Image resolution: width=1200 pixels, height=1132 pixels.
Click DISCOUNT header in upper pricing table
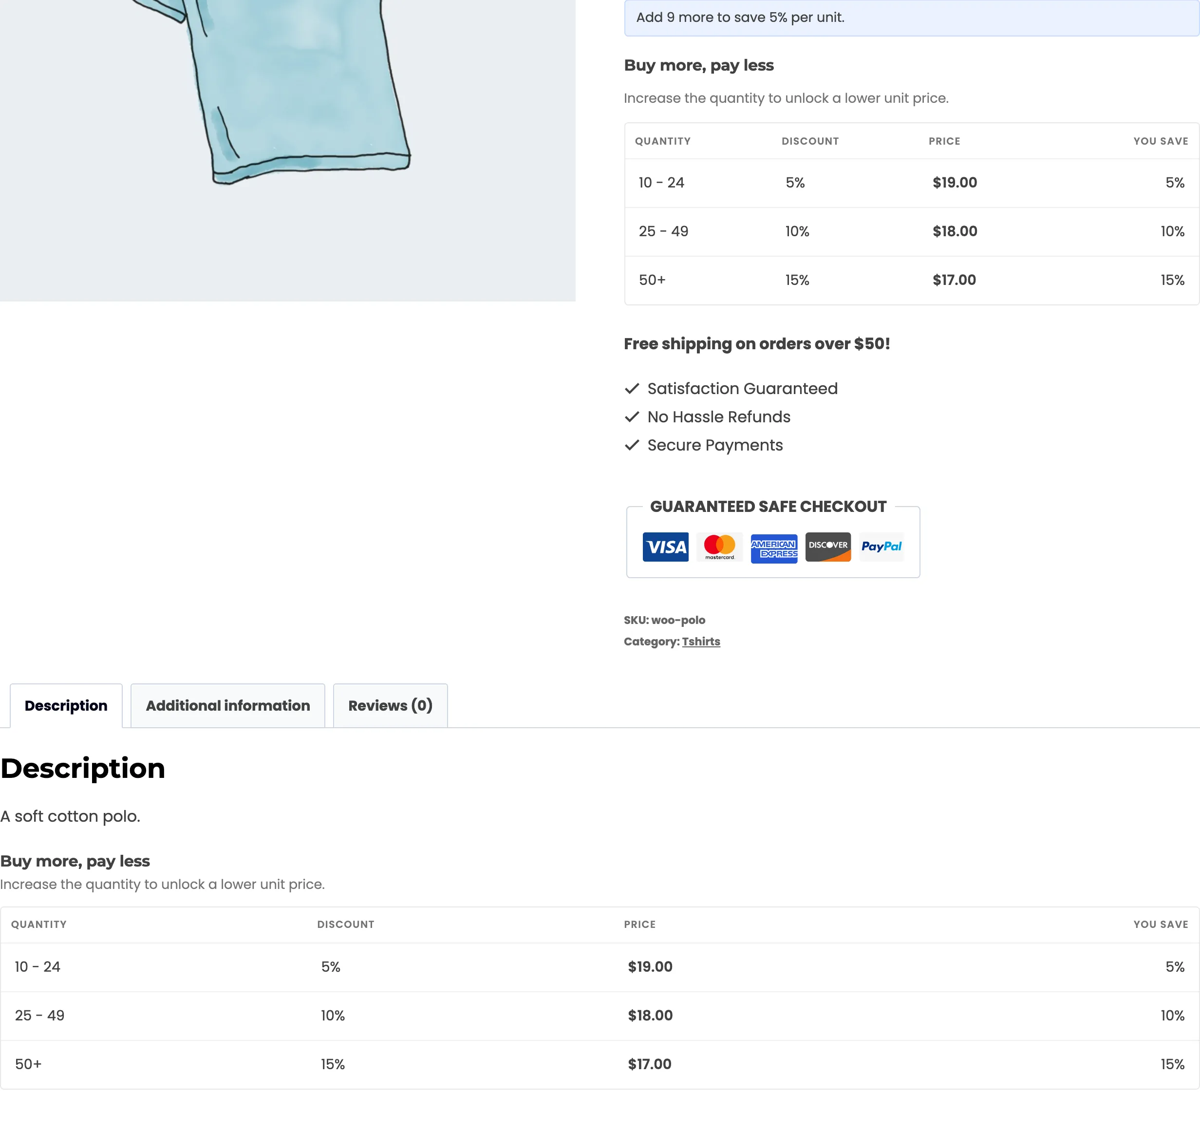coord(810,141)
